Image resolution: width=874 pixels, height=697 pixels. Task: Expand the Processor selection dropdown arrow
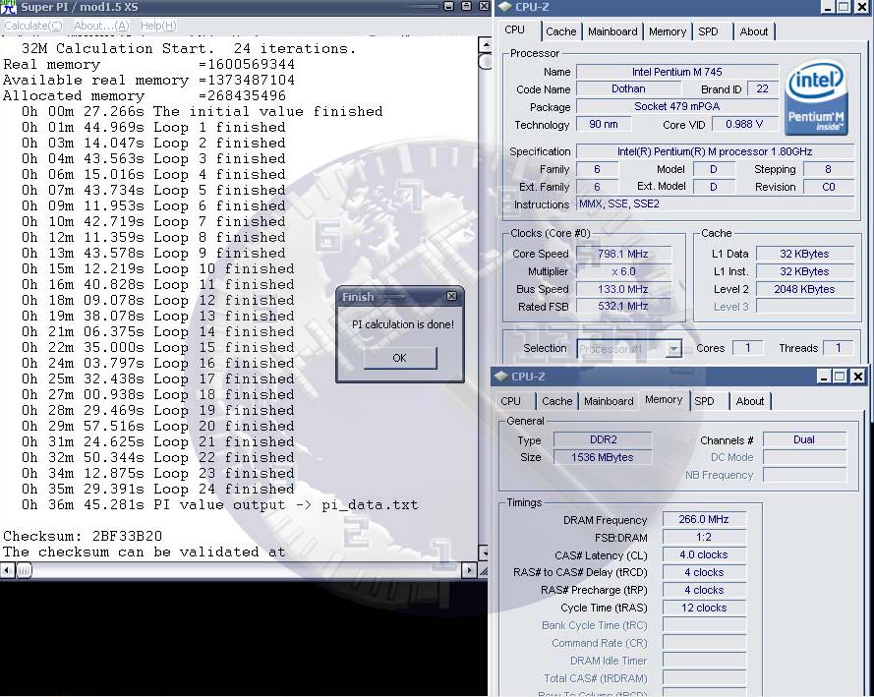pos(673,349)
